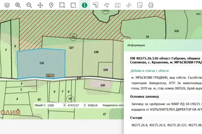
Task: Select the polygon drawing tool
Action: tap(106, 5)
